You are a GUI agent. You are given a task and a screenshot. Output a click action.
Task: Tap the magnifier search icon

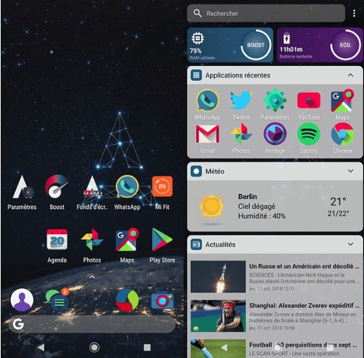[x=197, y=13]
